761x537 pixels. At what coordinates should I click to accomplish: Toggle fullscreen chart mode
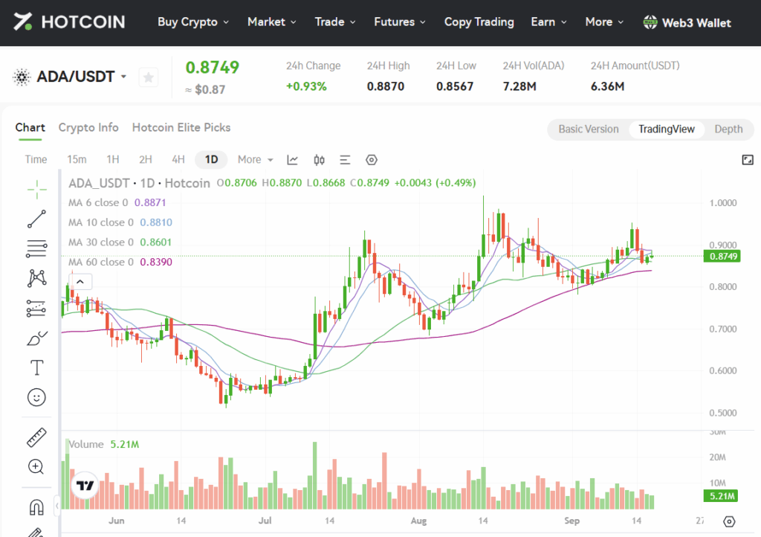click(748, 160)
